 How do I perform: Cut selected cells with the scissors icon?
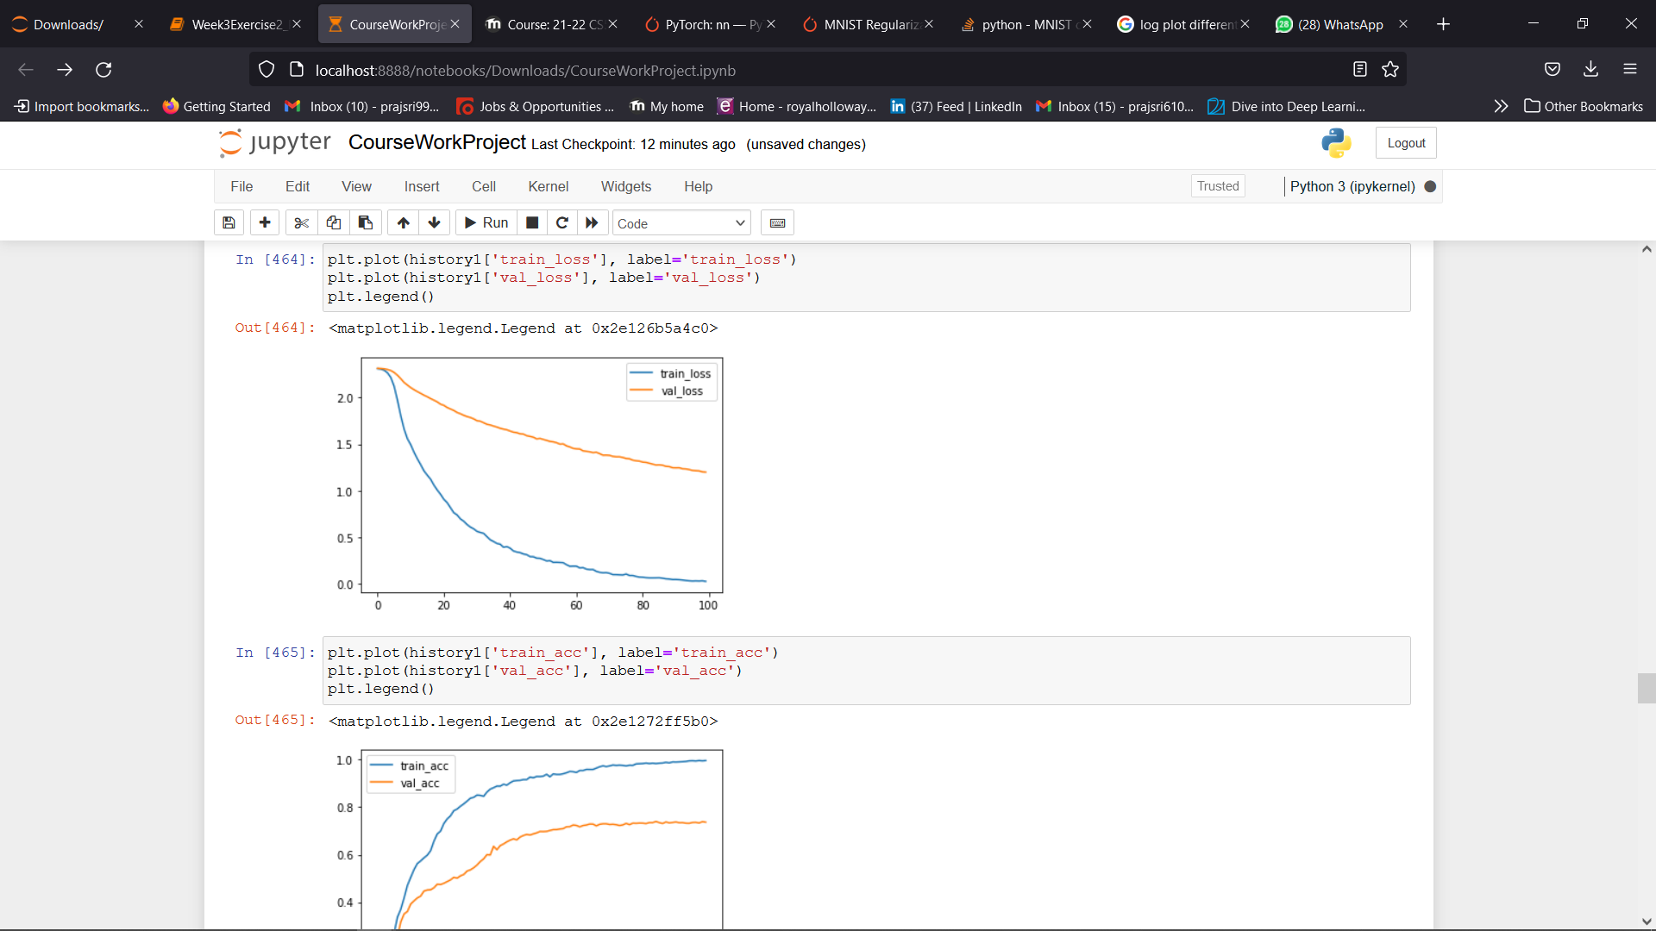click(301, 223)
